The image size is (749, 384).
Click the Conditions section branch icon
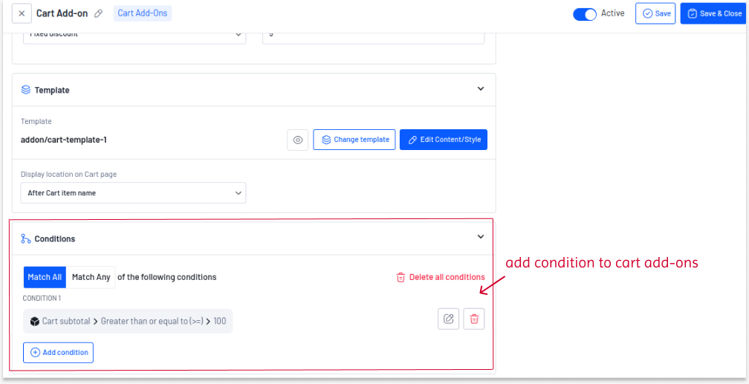coord(26,238)
